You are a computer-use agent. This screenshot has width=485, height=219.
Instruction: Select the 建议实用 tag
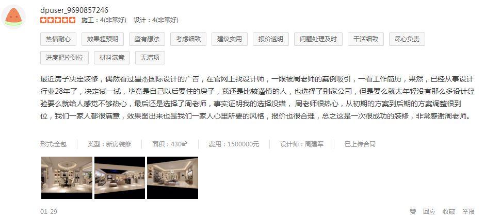tap(230, 39)
